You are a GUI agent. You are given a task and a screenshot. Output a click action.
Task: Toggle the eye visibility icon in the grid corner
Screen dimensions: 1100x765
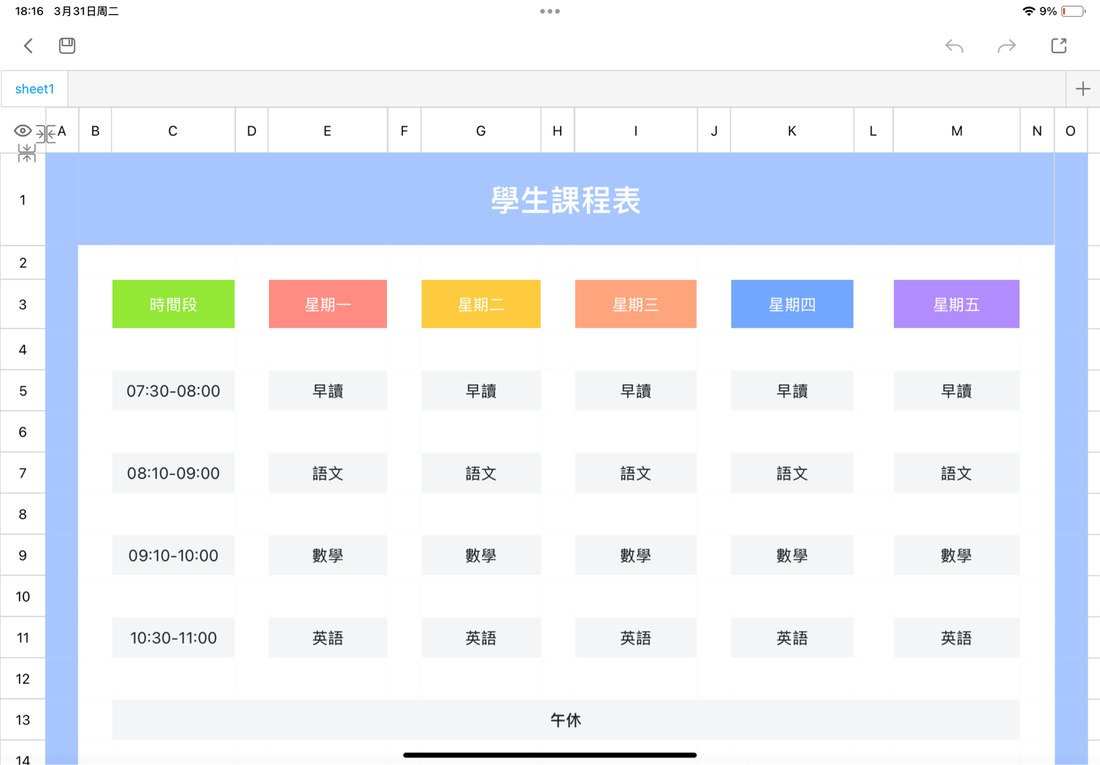[22, 131]
